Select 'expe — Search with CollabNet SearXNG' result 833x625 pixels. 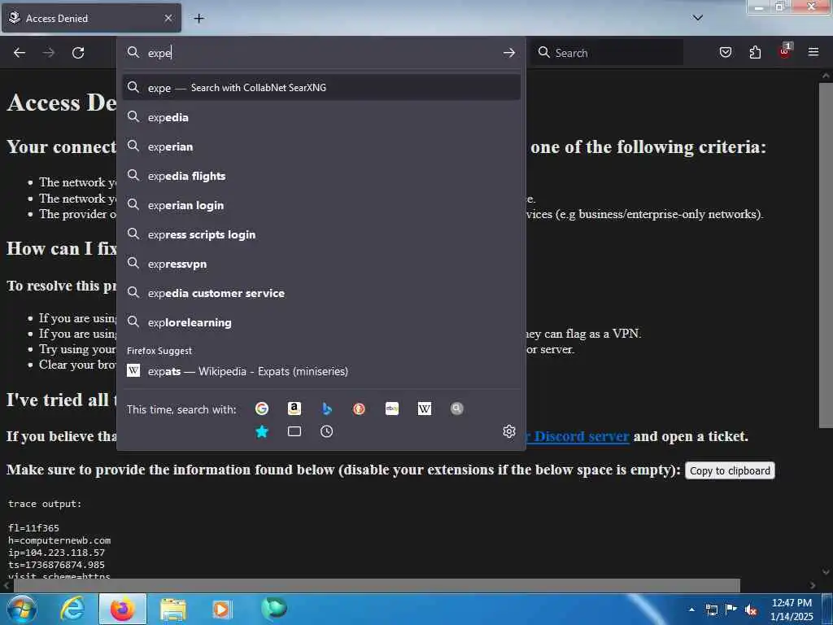(x=321, y=88)
